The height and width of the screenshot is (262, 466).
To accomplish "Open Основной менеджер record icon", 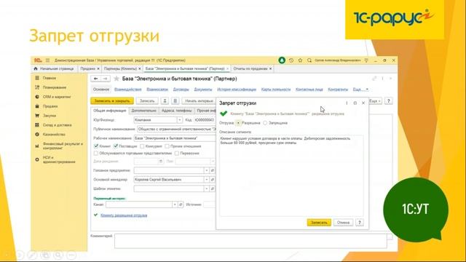I will tap(213, 180).
